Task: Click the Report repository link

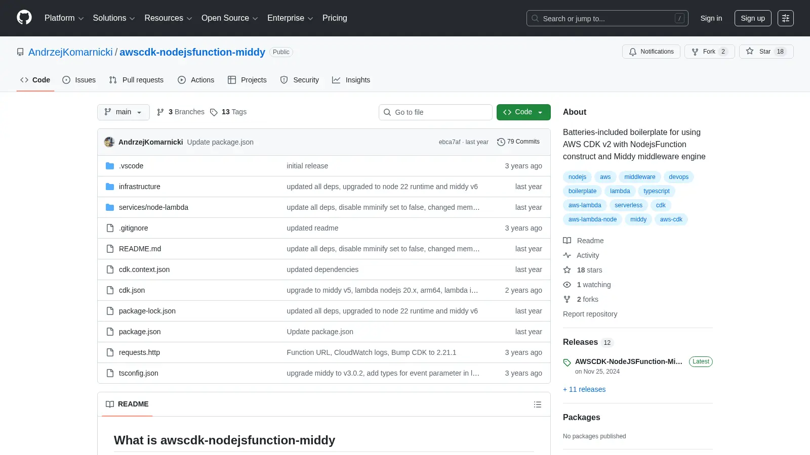Action: (x=590, y=314)
